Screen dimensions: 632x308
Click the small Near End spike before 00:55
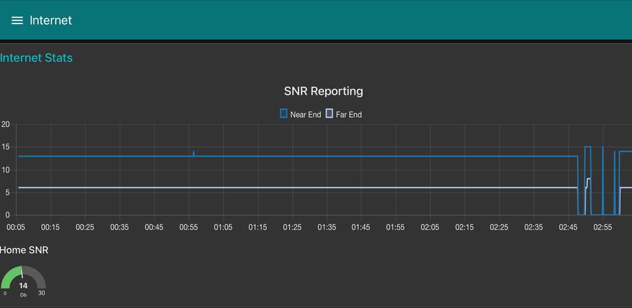pos(194,153)
